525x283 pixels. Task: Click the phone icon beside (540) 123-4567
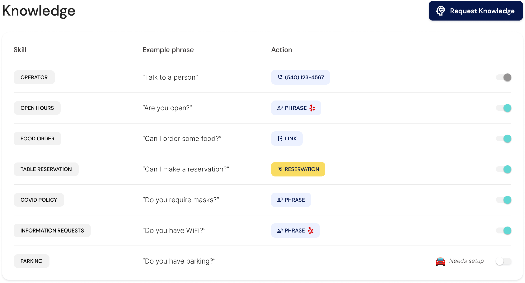point(280,77)
